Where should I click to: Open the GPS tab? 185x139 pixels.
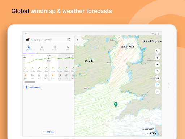pos(68,48)
